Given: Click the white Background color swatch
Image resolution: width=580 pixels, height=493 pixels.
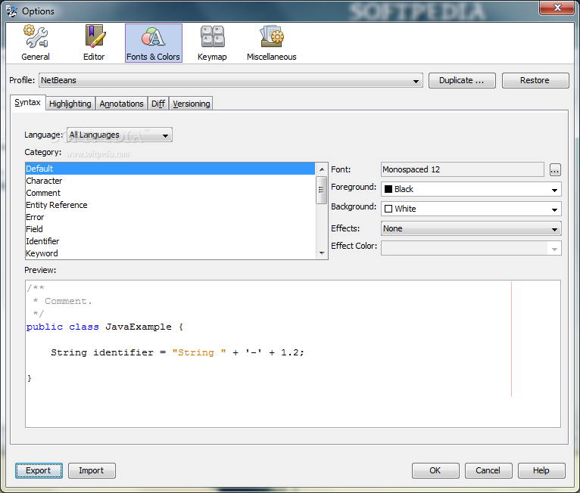Looking at the screenshot, I should coord(388,209).
